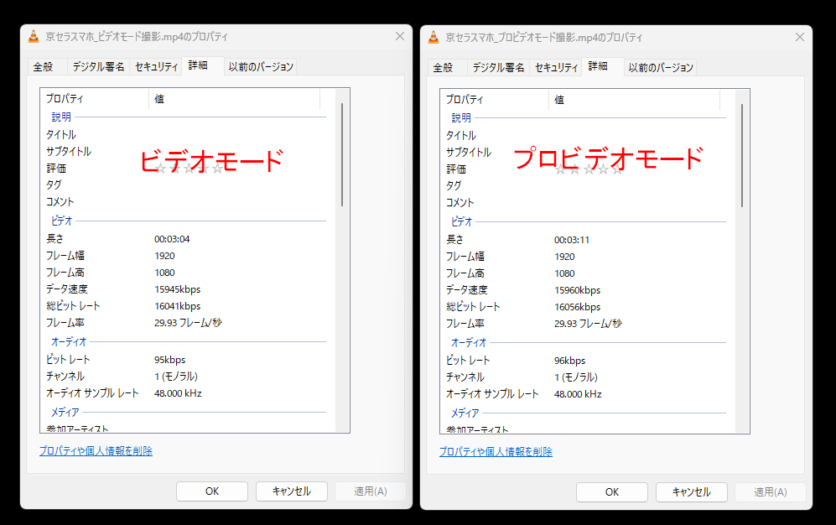This screenshot has height=525, width=836.
Task: Click プロパティや個人情報を削除 link in right dialog
Action: [x=496, y=452]
